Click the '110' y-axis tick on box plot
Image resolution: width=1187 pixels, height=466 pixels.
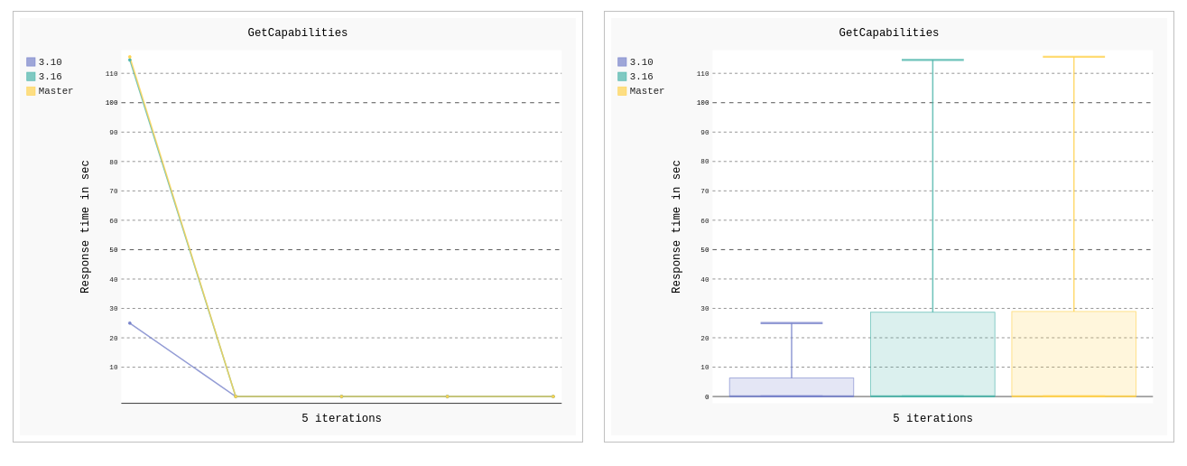pos(703,74)
